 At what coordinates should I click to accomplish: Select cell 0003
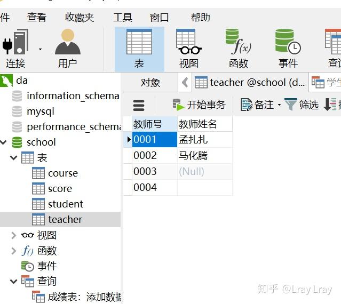[x=155, y=171]
